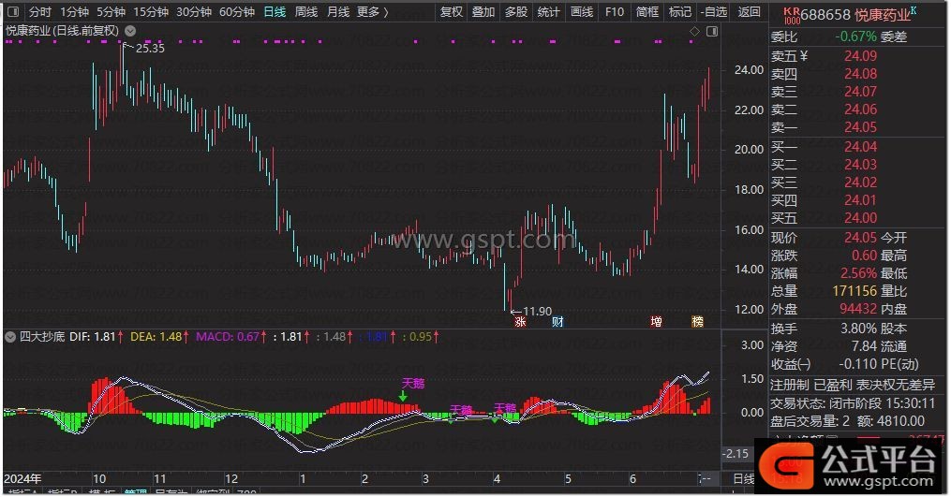Click the 总量 171156 value

[854, 291]
